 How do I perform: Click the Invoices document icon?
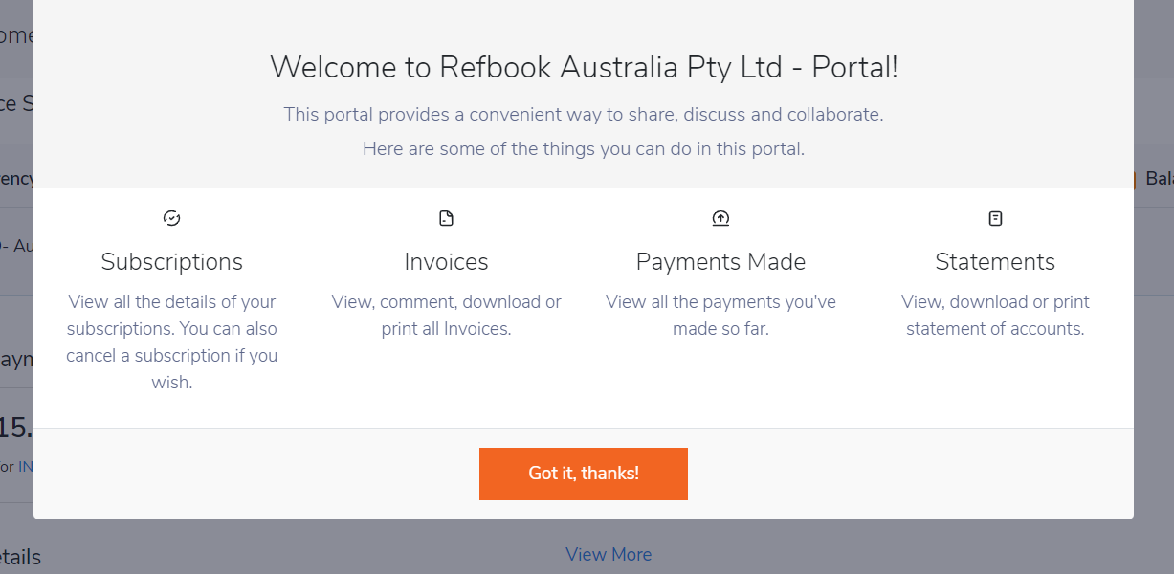point(446,218)
